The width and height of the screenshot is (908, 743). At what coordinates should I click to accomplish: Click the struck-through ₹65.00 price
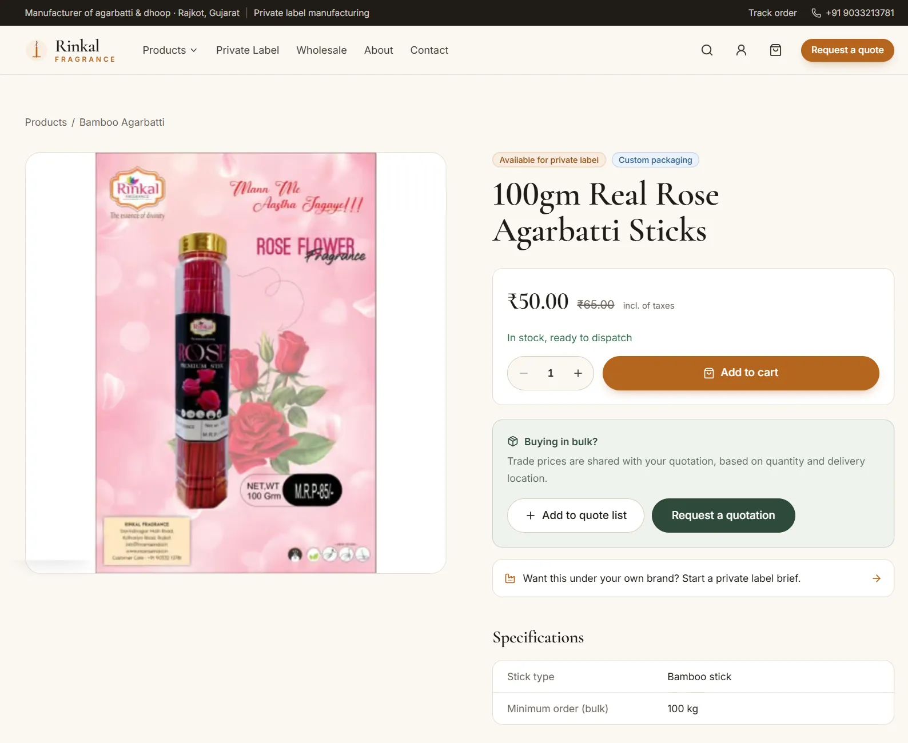[x=596, y=305]
